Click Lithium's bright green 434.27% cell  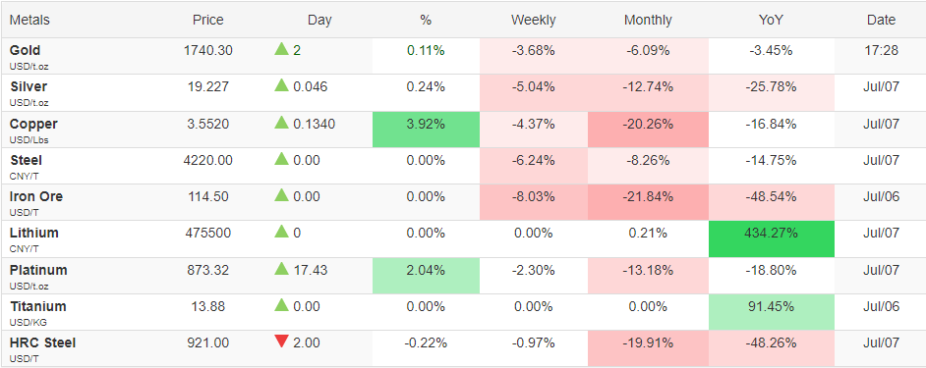point(772,238)
